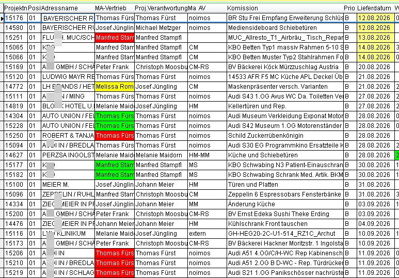Screen dimensions: 399x278
Task: Select cell 'BV Ernst Edeka Sushi Theke Erding'
Action: tap(285, 214)
